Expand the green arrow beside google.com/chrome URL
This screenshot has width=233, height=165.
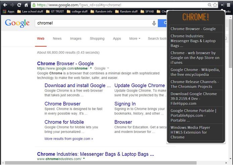coord(91,68)
